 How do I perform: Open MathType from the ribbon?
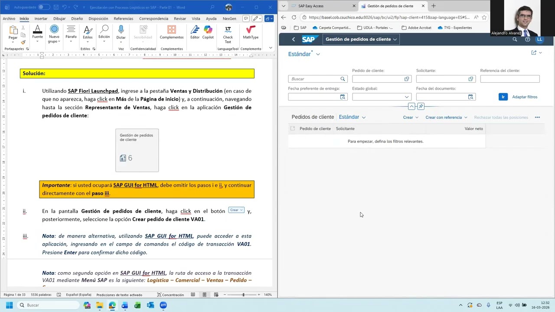[x=251, y=32]
